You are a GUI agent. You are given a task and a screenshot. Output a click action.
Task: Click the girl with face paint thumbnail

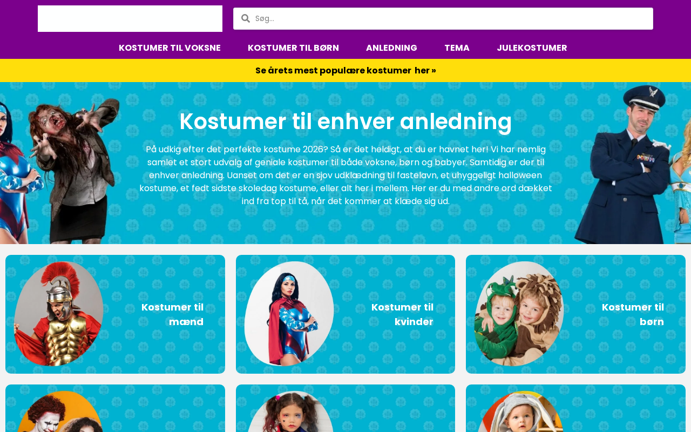[x=289, y=411]
